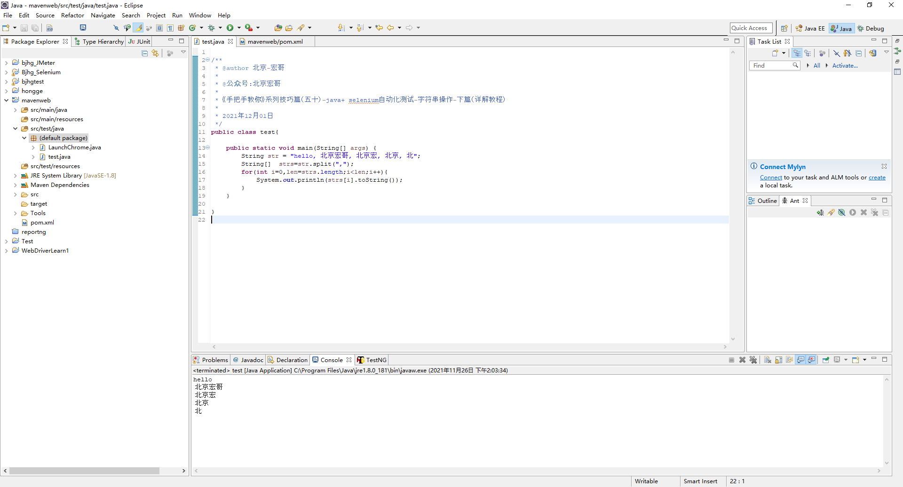Click the New Java Class icon
The image size is (903, 487).
click(192, 28)
